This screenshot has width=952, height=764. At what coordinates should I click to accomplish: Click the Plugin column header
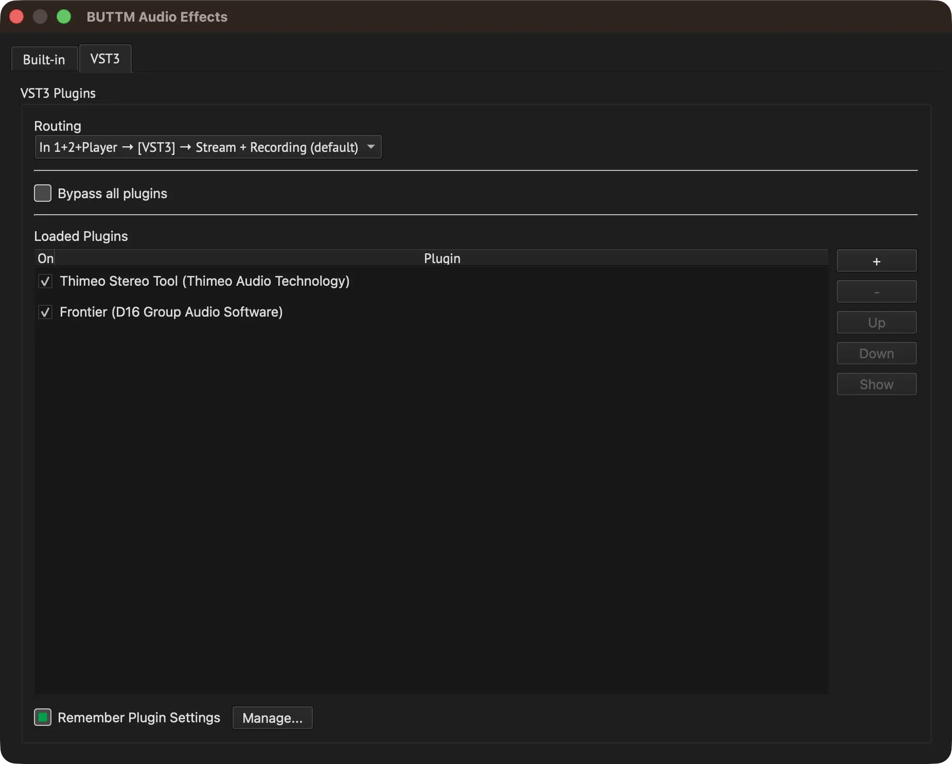pos(442,258)
